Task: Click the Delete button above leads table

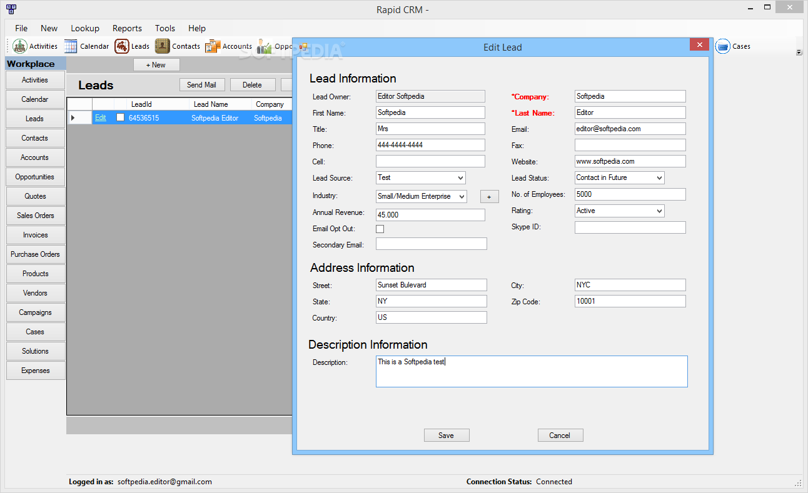Action: pyautogui.click(x=253, y=85)
